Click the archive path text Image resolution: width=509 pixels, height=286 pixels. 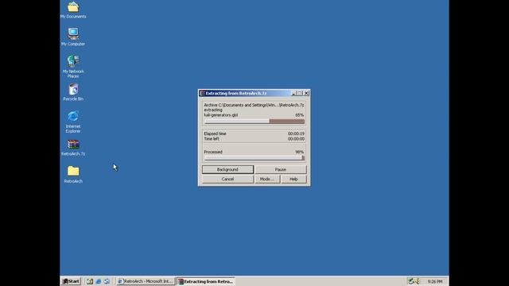(254, 105)
